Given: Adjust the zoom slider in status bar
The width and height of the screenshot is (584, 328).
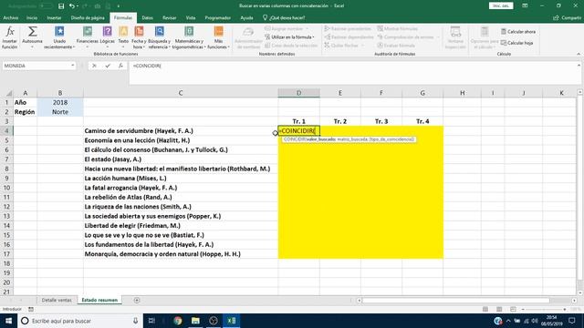Looking at the screenshot, I should click(544, 310).
